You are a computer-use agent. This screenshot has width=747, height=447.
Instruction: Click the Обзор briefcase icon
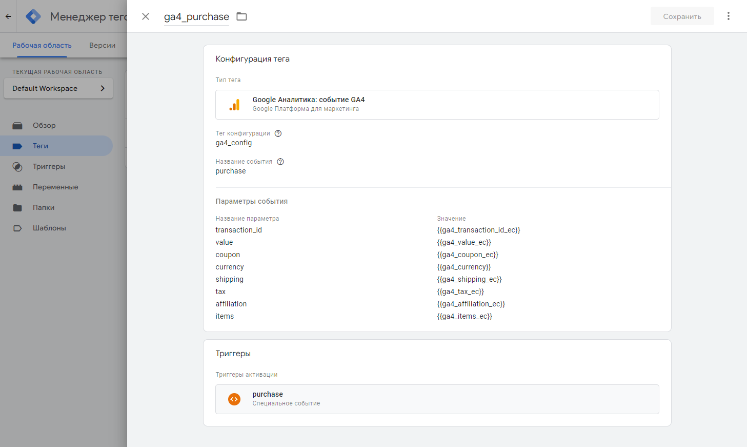click(17, 125)
